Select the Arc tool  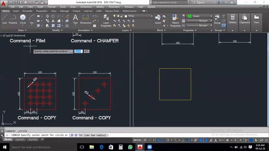point(32,19)
